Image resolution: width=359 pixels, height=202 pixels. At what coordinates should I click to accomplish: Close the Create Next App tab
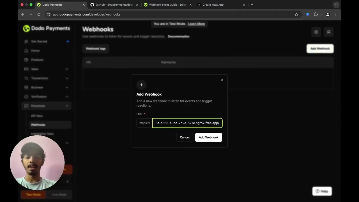pos(244,5)
